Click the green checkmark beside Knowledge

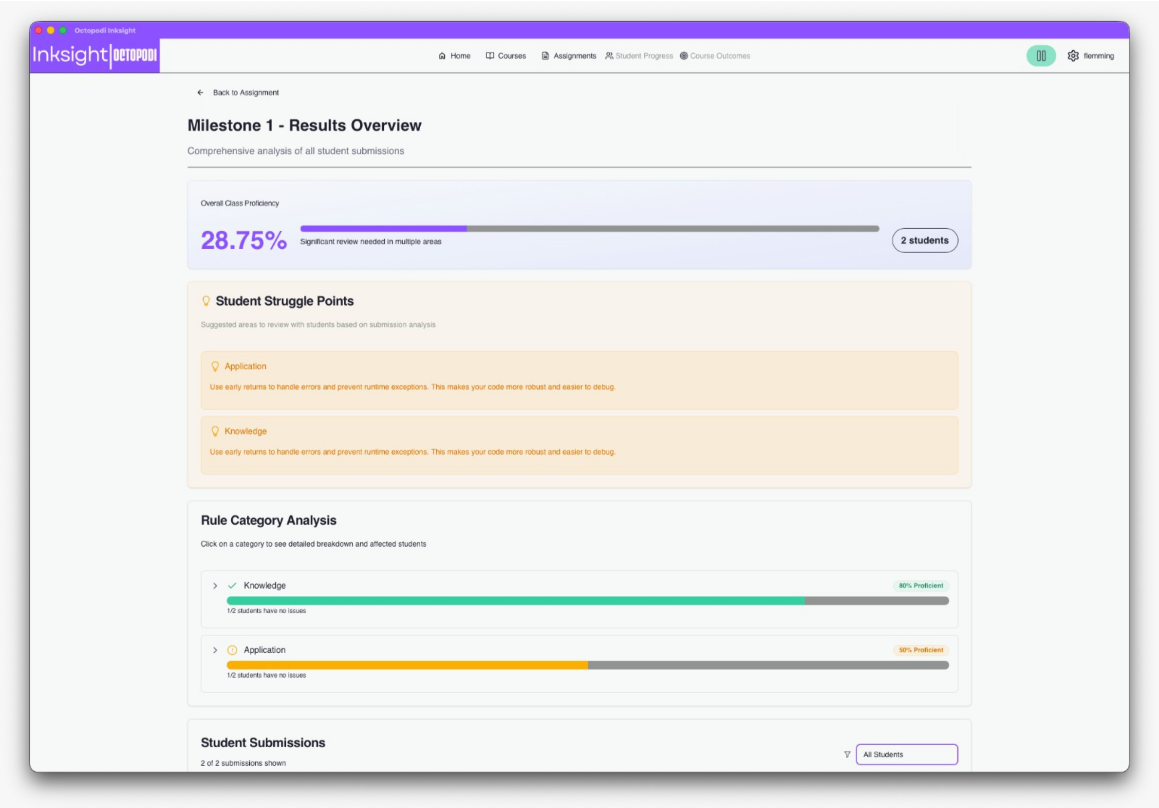[232, 586]
